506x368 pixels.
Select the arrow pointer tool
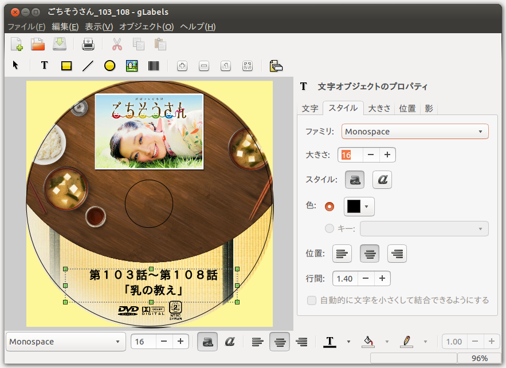(15, 65)
